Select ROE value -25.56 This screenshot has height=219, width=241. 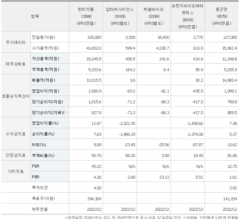point(164,145)
